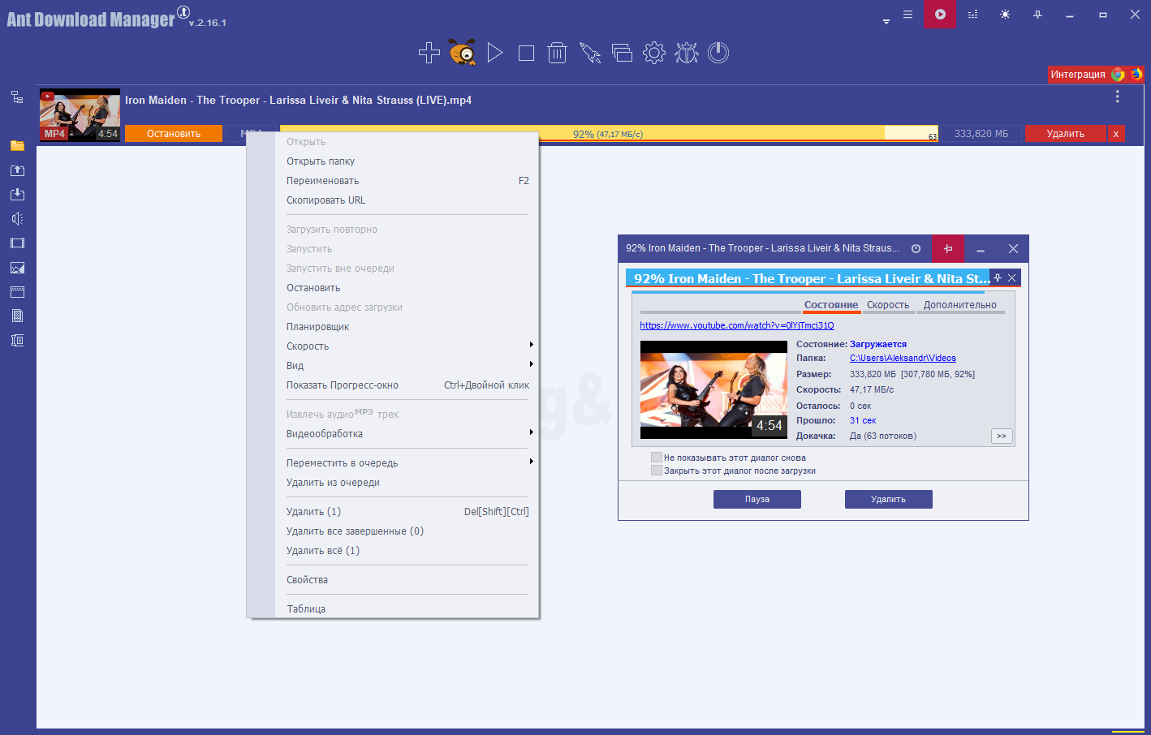Click the archive icon at bottom of sidebar
Viewport: 1151px width, 735px height.
pos(17,341)
